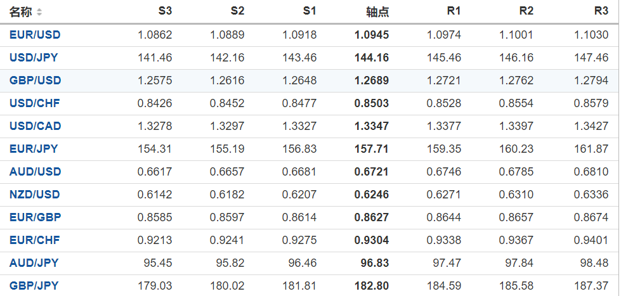Screen dimensions: 621x296
Task: Go to the USD/CAD pair page
Action: click(35, 126)
